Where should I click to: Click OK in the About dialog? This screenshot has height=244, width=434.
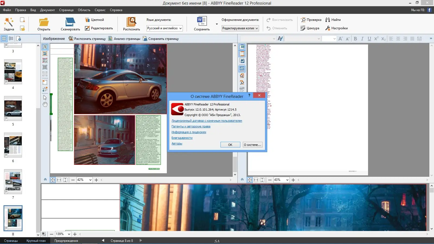[230, 145]
